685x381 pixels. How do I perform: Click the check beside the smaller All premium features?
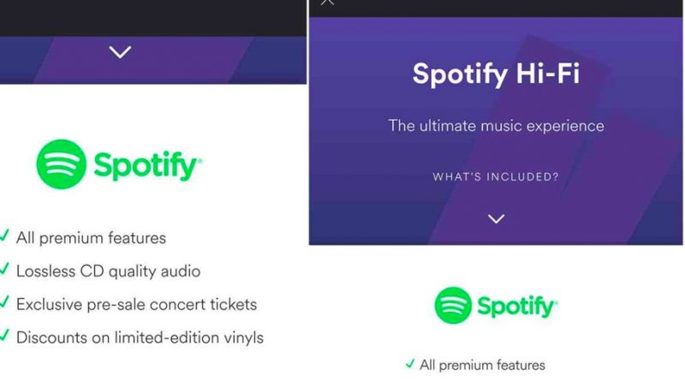[x=410, y=365]
